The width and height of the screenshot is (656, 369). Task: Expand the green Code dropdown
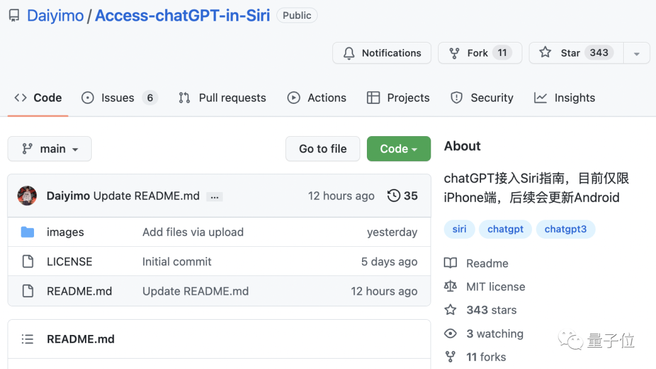398,149
